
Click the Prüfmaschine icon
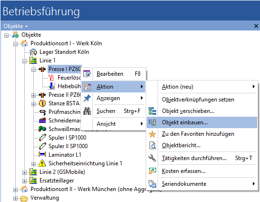(x=42, y=112)
